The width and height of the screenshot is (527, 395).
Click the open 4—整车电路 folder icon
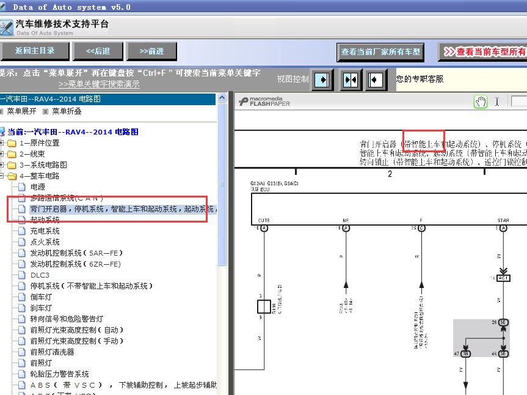pos(12,176)
